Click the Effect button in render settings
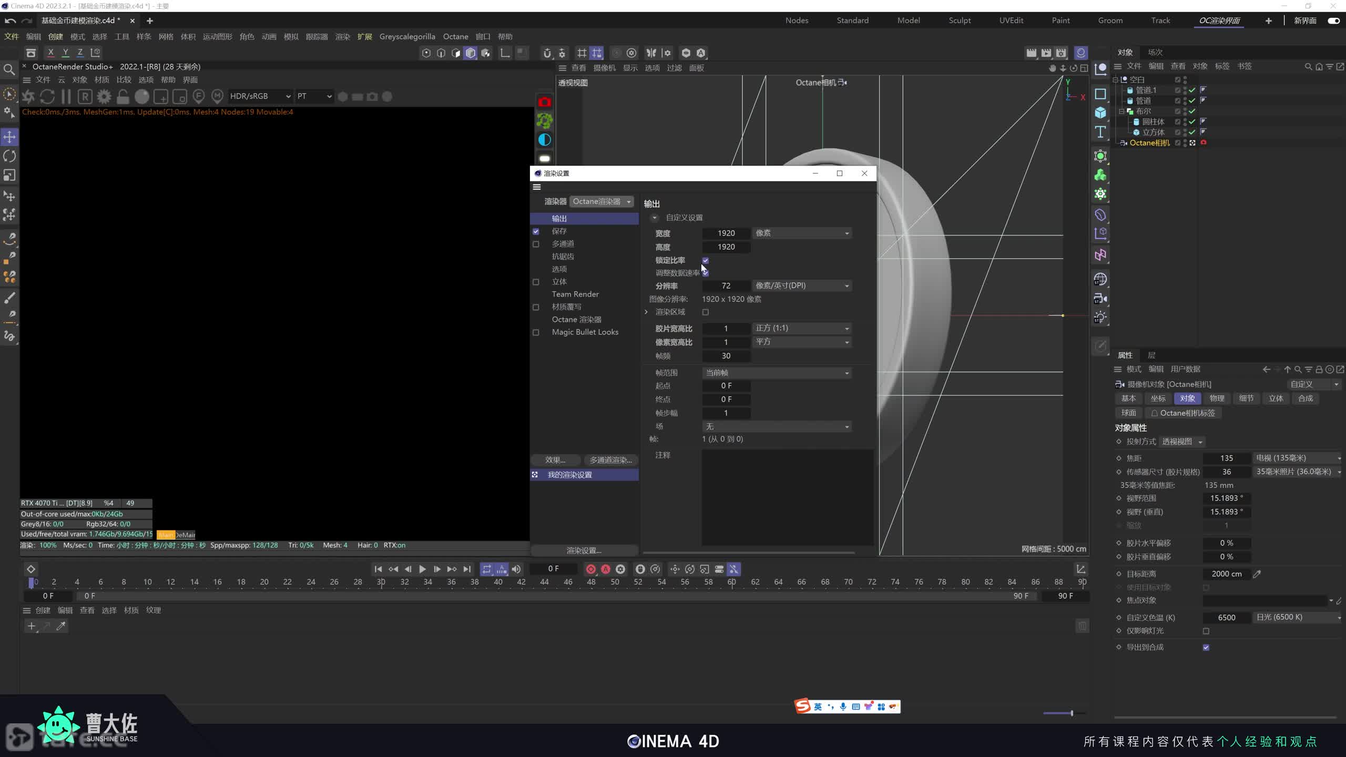 555,460
